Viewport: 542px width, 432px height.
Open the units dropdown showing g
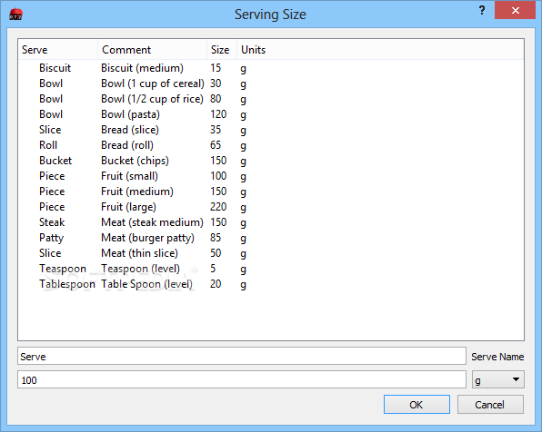(497, 379)
